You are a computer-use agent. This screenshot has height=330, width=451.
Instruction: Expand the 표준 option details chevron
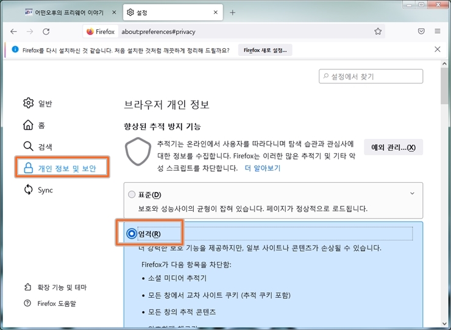(412, 194)
